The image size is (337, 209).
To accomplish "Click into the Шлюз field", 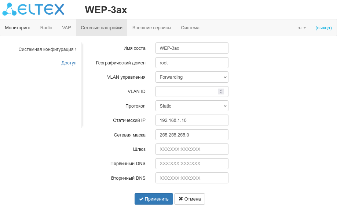I will [192, 149].
